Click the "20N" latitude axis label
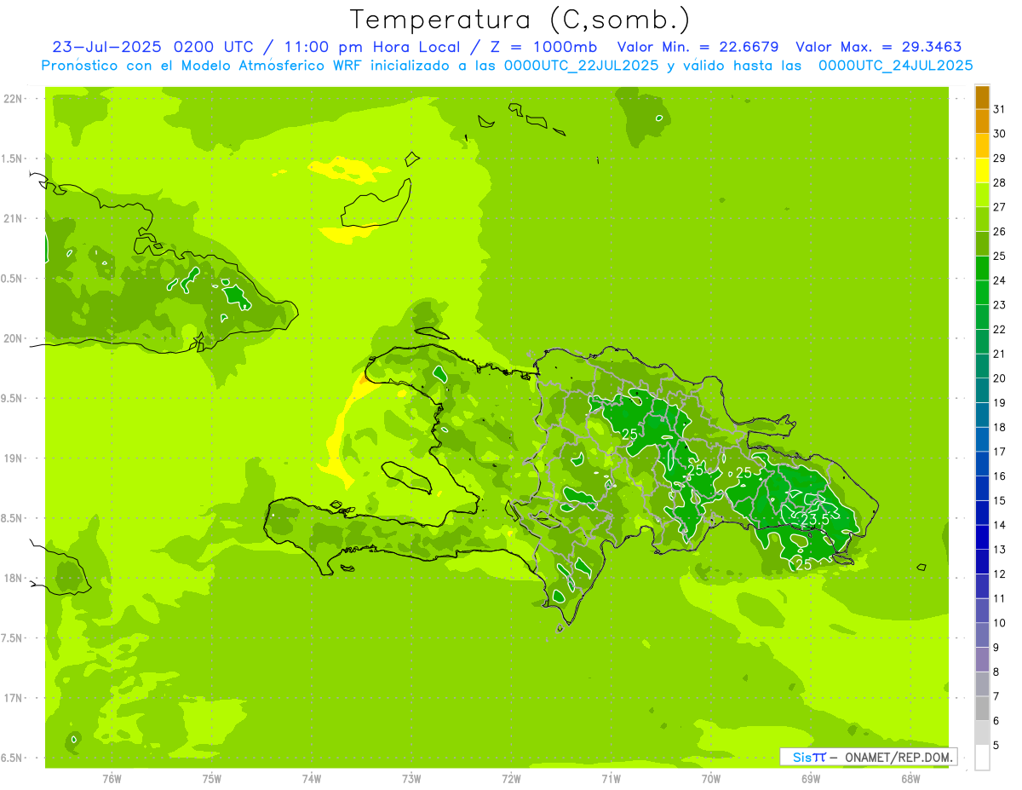Screen dimensions: 1022x790 click(x=12, y=338)
